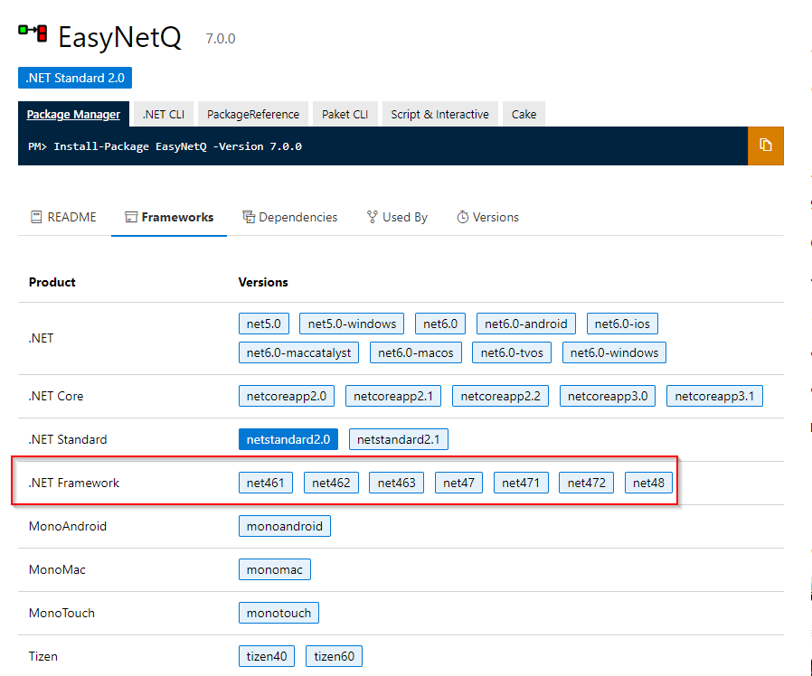
Task: Select the net48 framework badge
Action: click(x=648, y=482)
